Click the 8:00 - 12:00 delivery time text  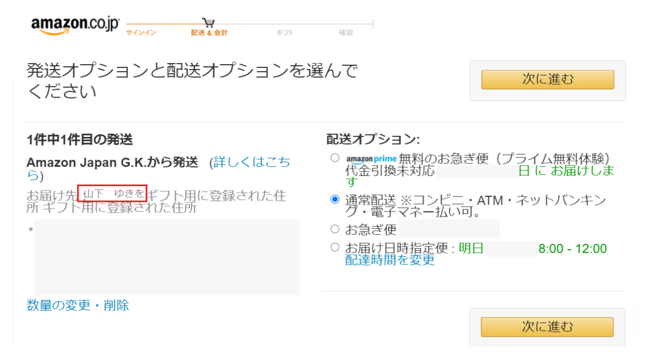[x=572, y=249]
